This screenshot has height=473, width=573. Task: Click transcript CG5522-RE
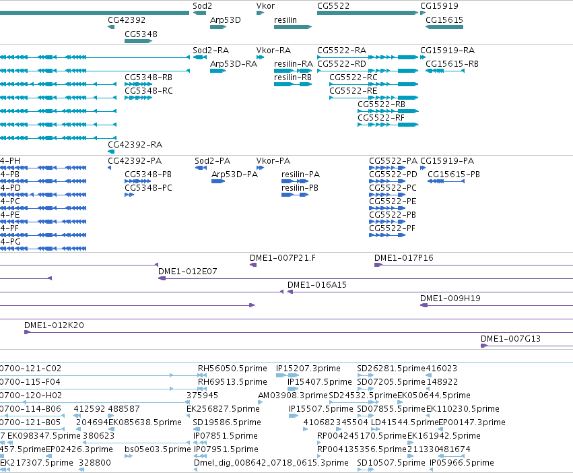coord(353,91)
